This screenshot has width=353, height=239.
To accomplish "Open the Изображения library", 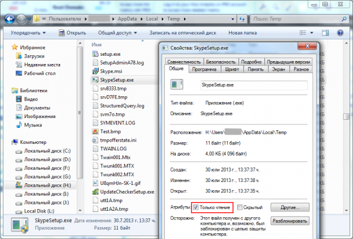I will 39,116.
